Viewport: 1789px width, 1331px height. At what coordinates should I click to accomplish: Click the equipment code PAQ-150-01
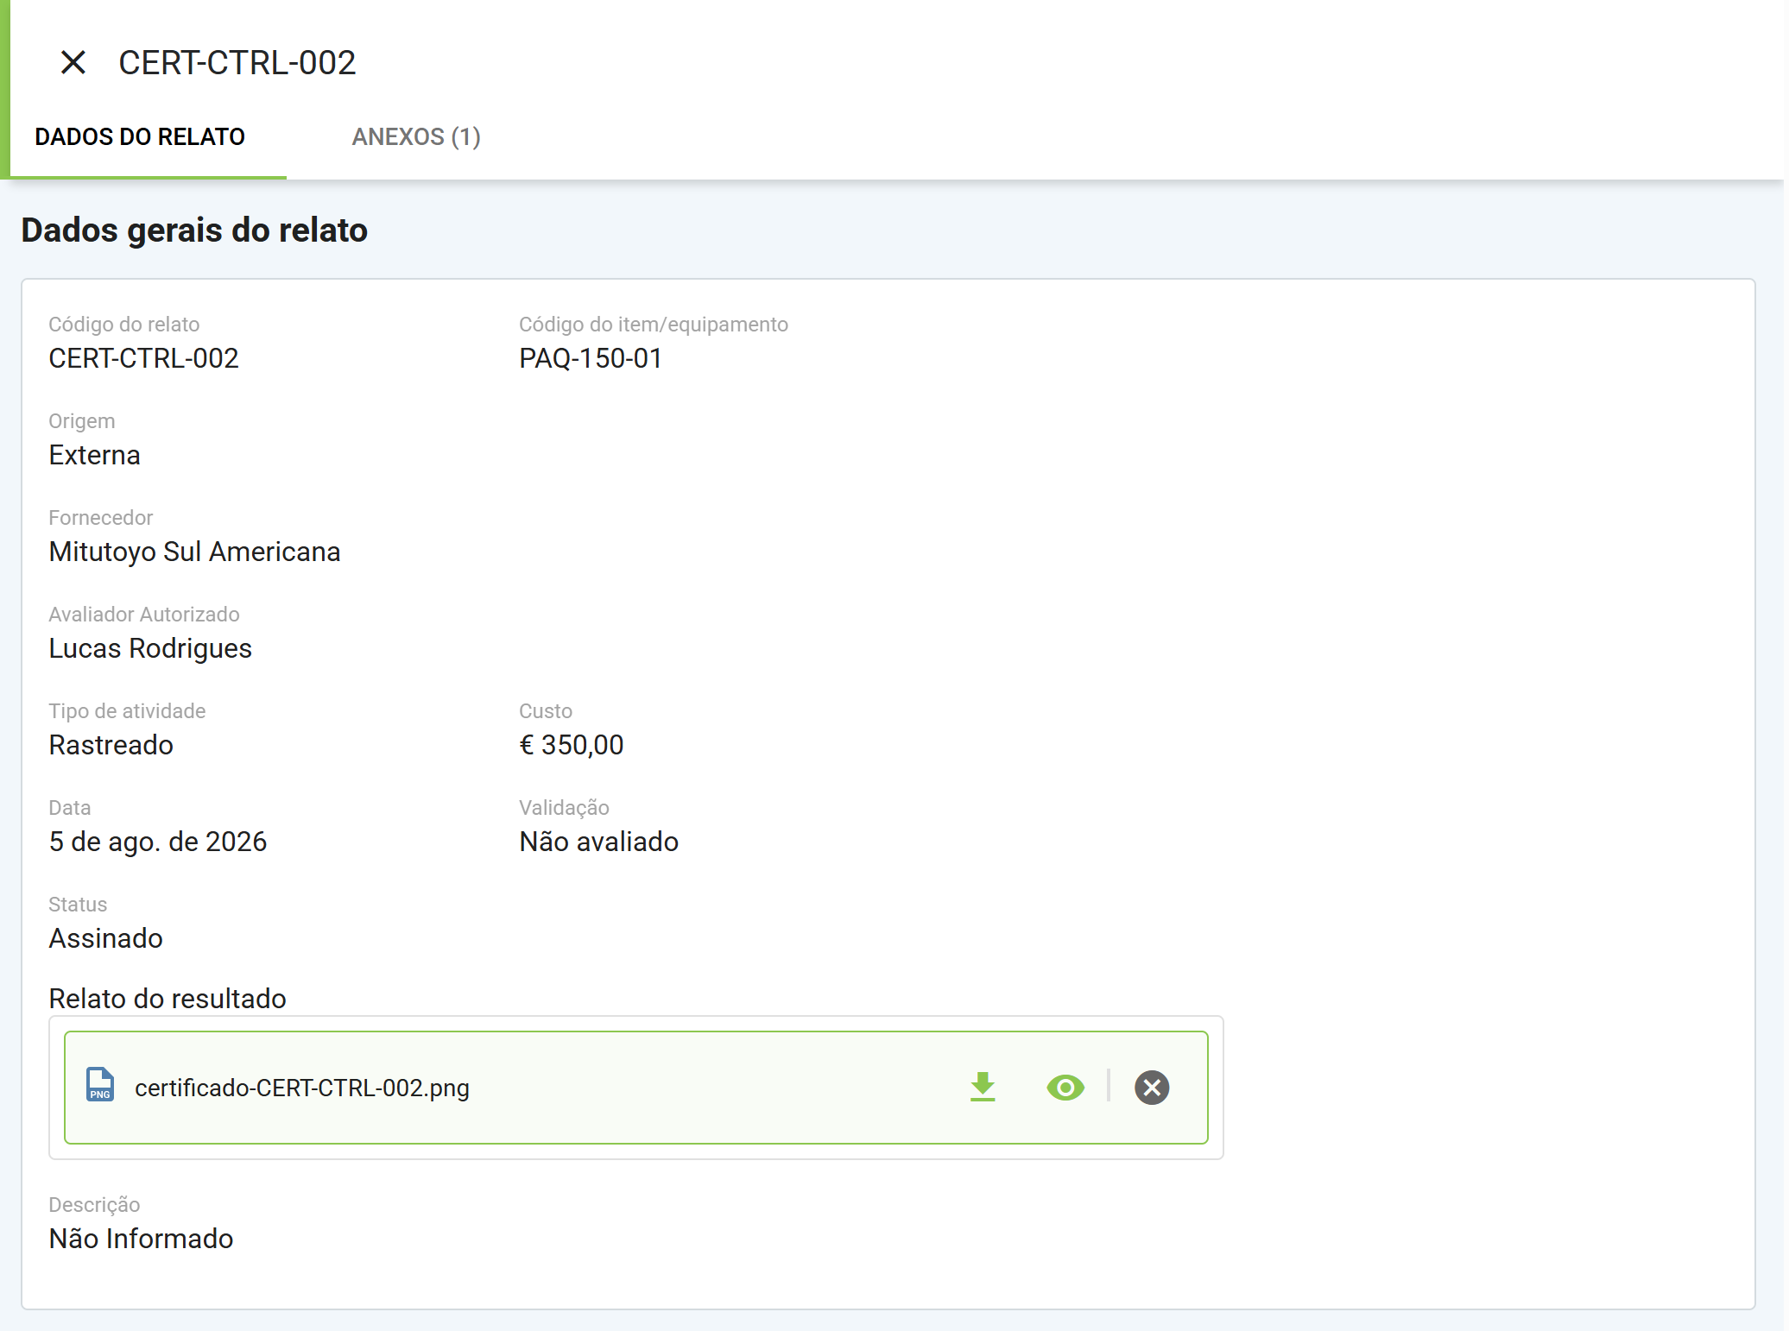591,358
